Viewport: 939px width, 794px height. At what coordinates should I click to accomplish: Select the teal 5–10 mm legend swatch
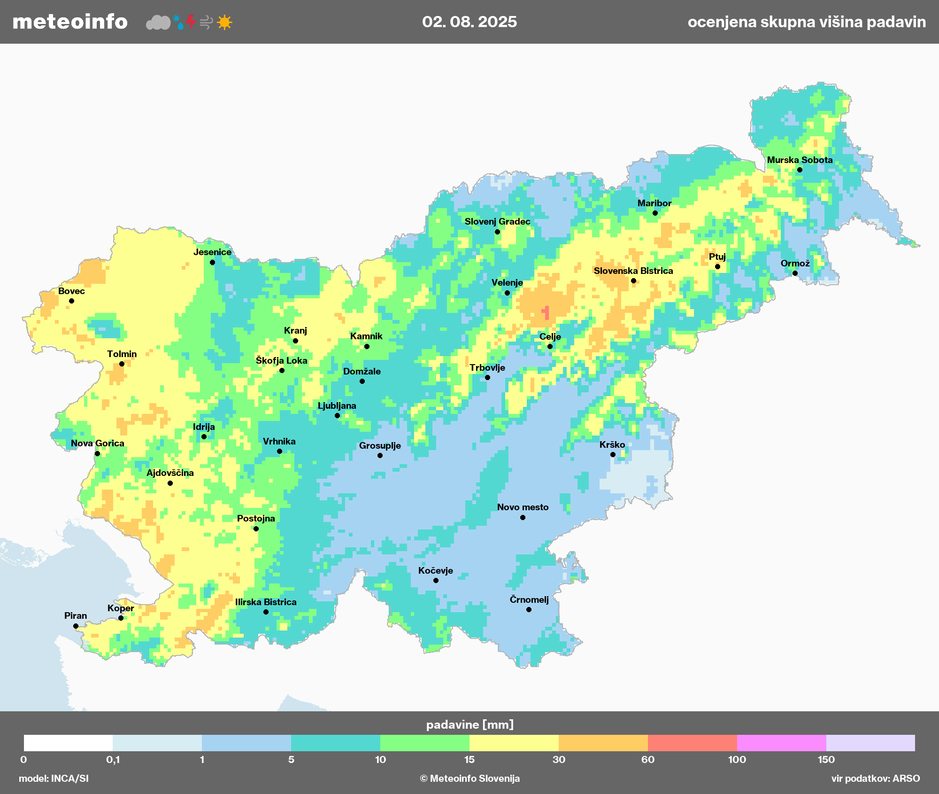click(x=335, y=743)
